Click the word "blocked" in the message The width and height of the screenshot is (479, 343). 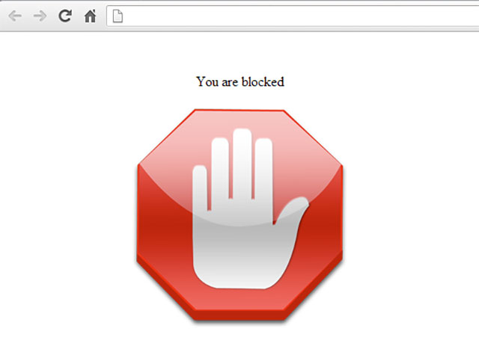(263, 81)
